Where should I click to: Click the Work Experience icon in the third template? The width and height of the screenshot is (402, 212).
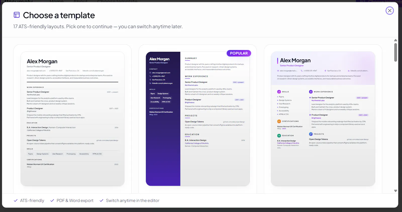coord(311,92)
